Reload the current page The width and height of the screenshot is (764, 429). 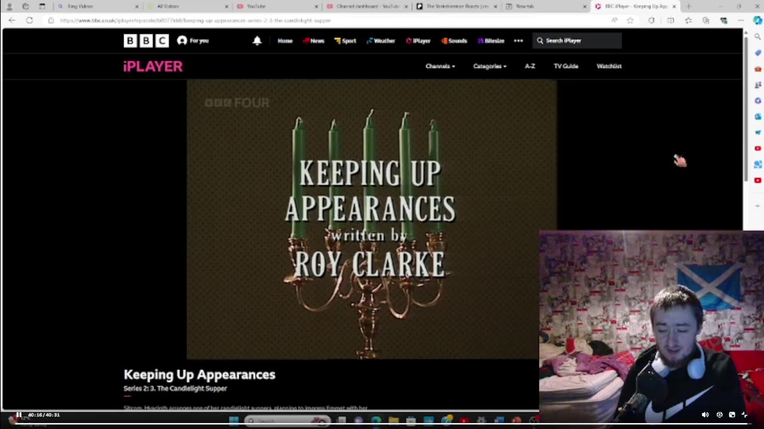click(29, 20)
